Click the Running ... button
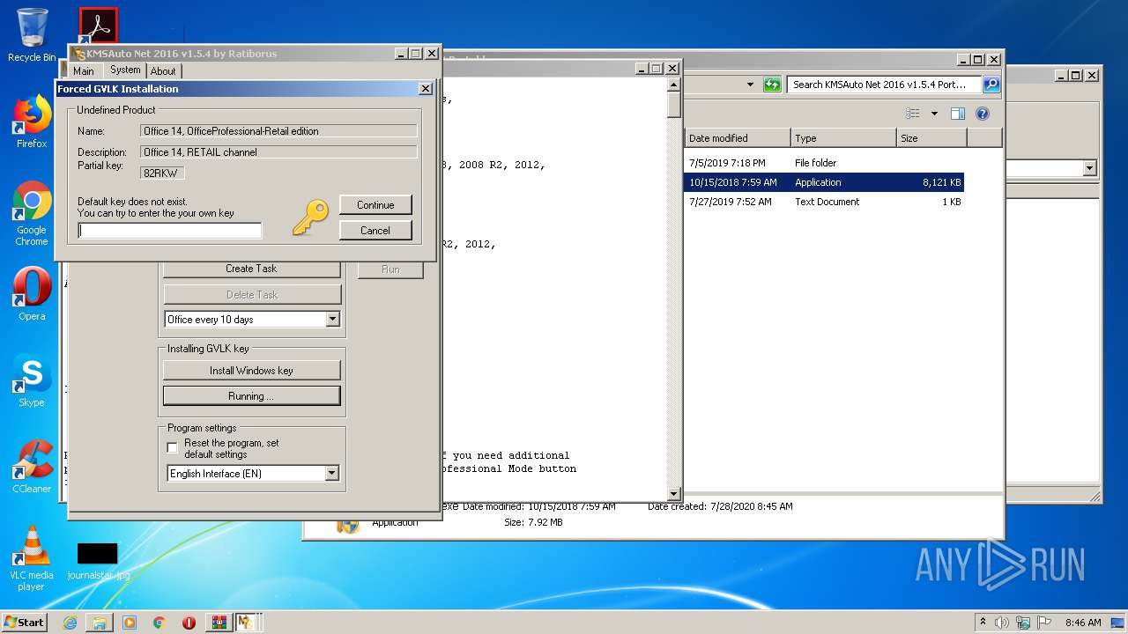The image size is (1128, 634). [x=252, y=396]
